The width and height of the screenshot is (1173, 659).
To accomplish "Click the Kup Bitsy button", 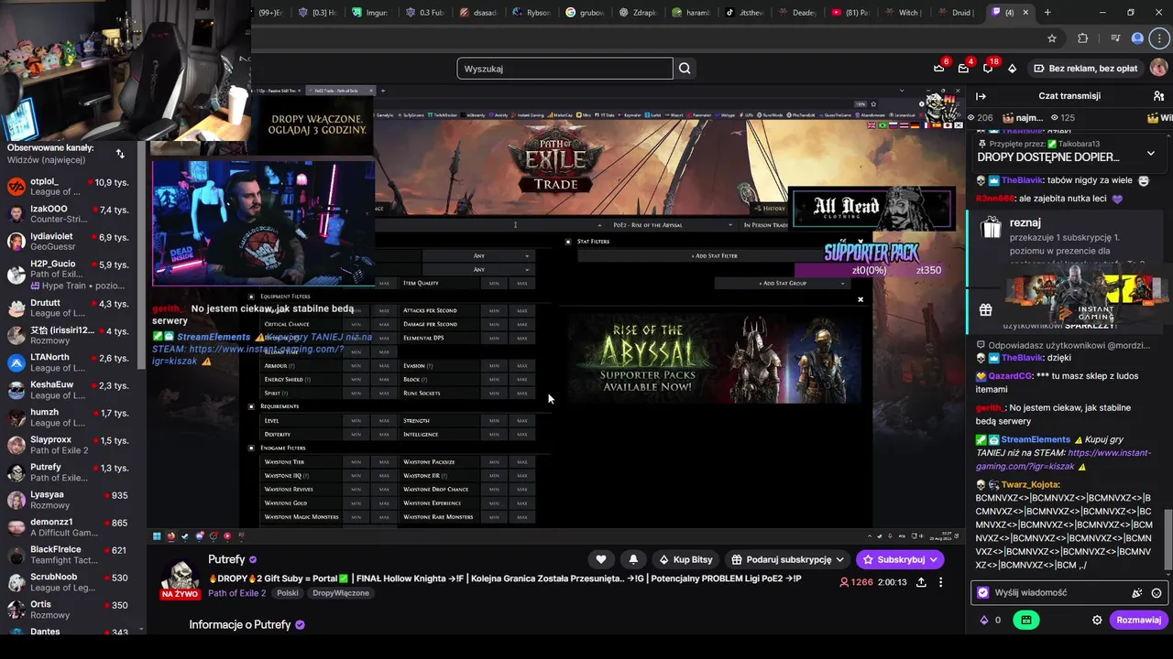I will click(x=685, y=559).
